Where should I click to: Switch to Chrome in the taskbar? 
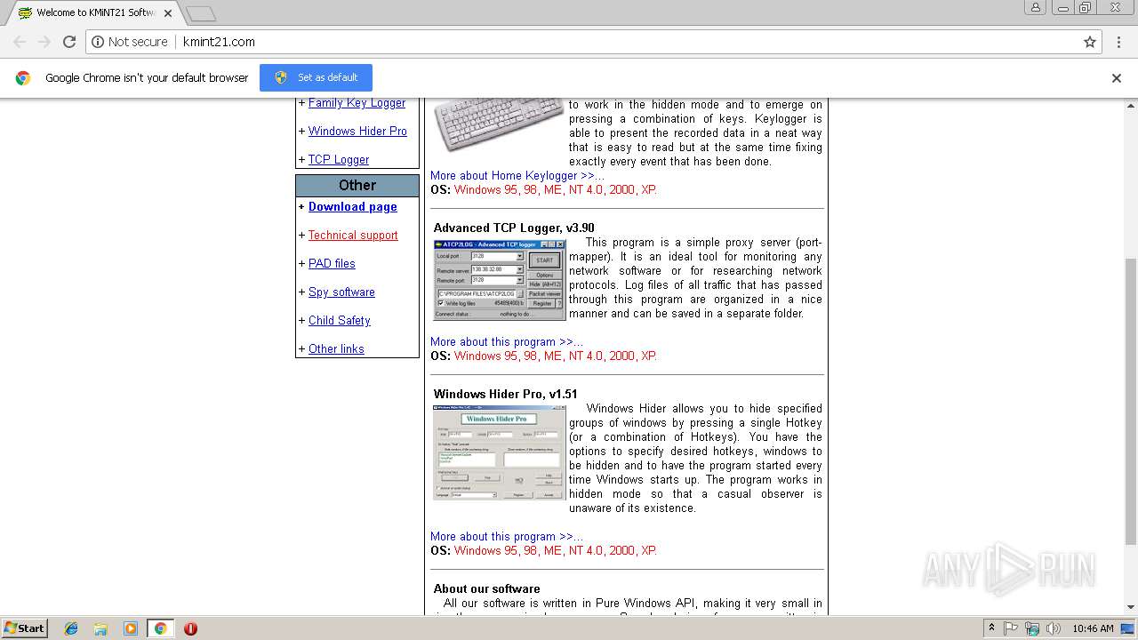pyautogui.click(x=160, y=628)
